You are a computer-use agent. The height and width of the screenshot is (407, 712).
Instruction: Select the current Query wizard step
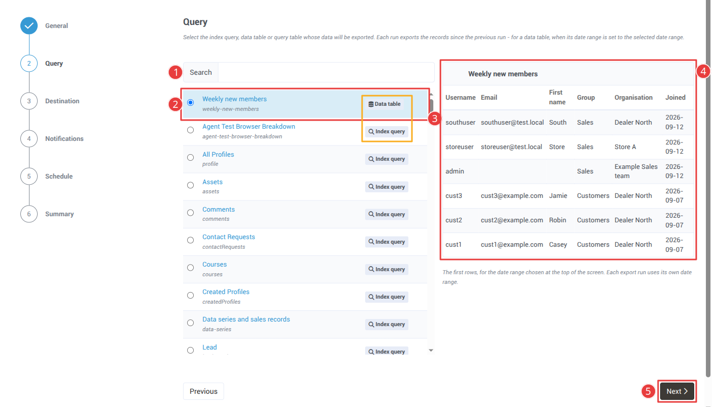[x=54, y=64]
